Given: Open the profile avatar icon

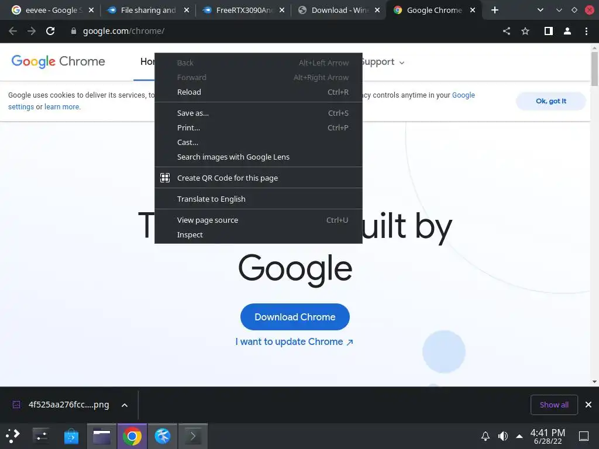Looking at the screenshot, I should tap(567, 31).
